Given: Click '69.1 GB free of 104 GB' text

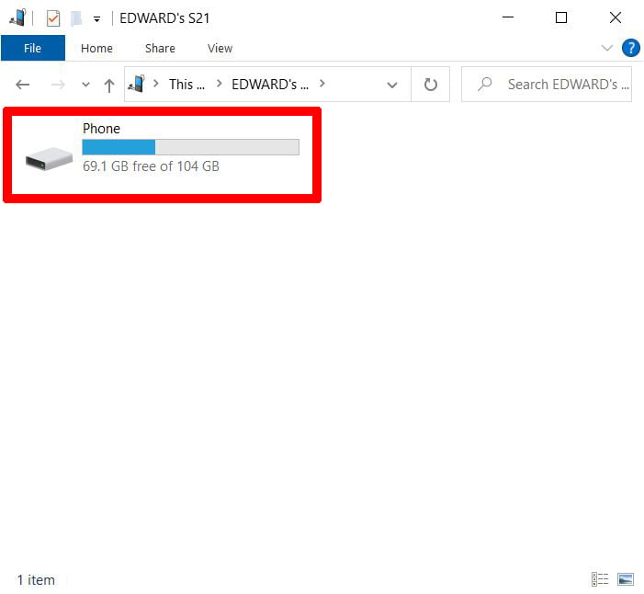Looking at the screenshot, I should (152, 166).
